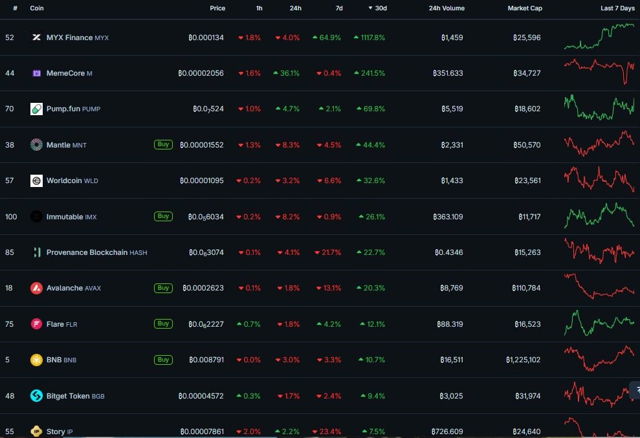The image size is (640, 438).
Task: Open the Flare FLR link
Action: click(61, 324)
